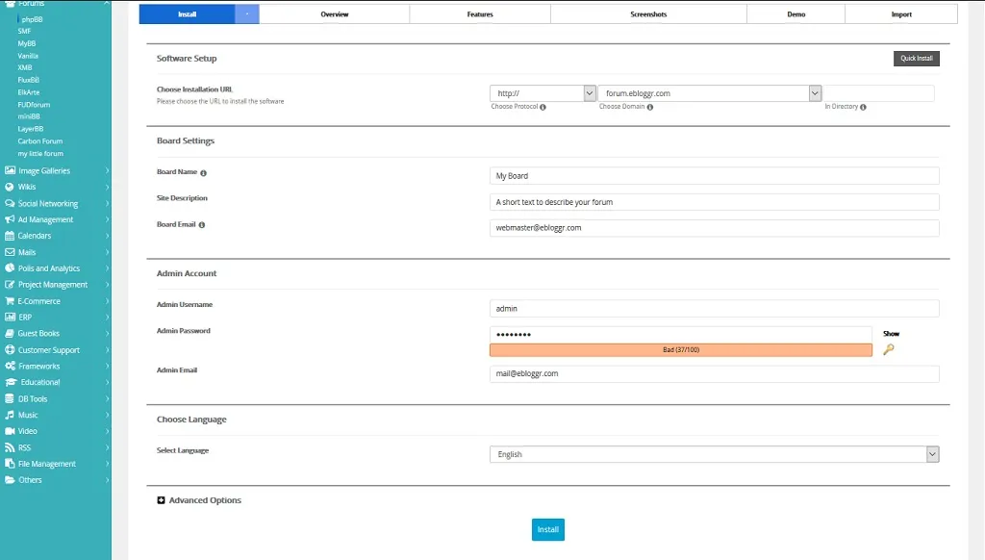Viewport: 985px width, 560px height.
Task: Click the Board Email field
Action: pos(715,227)
